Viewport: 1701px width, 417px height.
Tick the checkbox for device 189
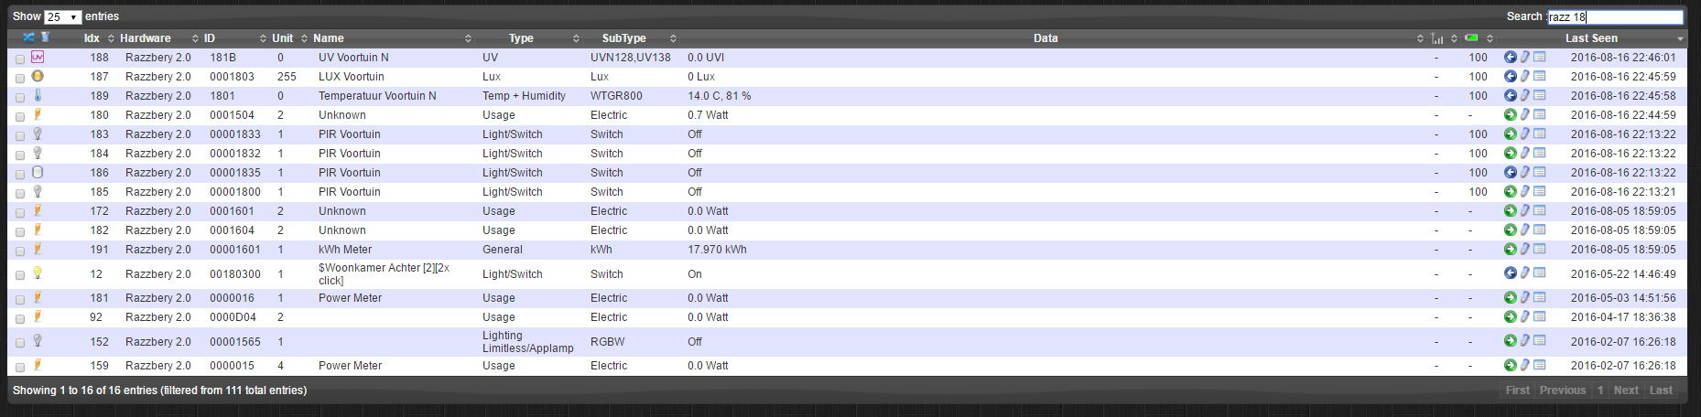click(20, 97)
